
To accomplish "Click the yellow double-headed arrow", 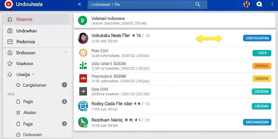I will pos(208,39).
